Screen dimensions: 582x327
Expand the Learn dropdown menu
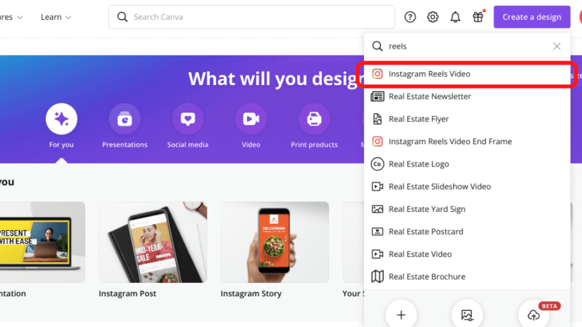[x=56, y=17]
